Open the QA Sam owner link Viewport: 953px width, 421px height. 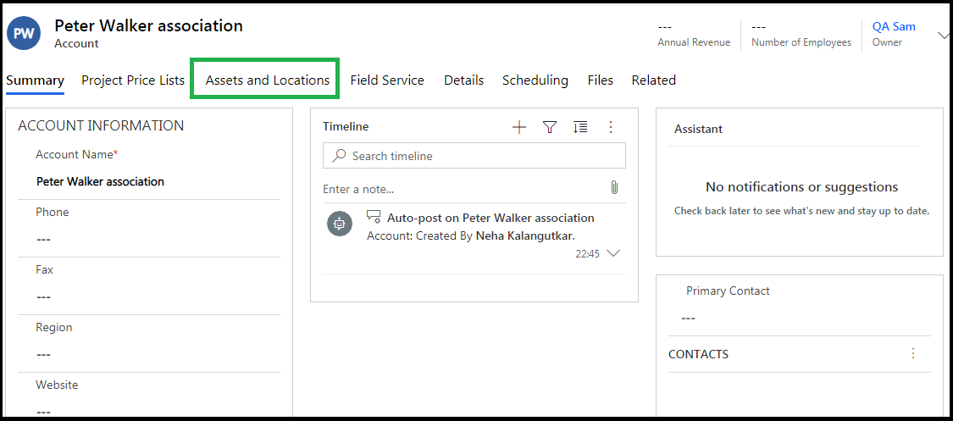pyautogui.click(x=894, y=27)
